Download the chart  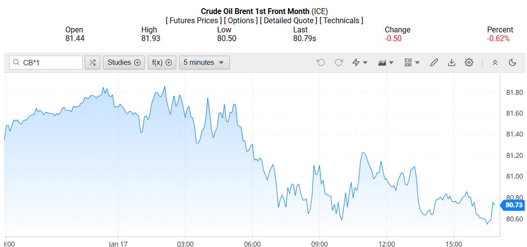click(452, 62)
